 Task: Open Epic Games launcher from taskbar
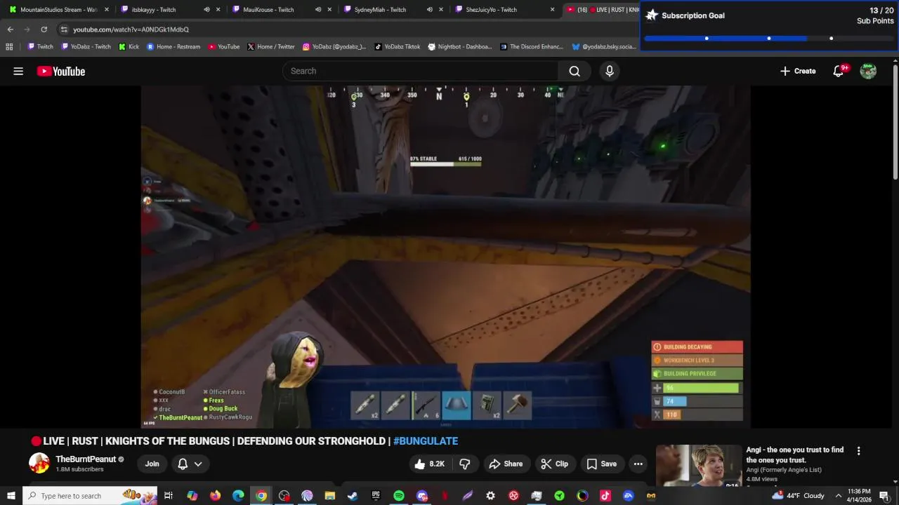click(x=376, y=496)
